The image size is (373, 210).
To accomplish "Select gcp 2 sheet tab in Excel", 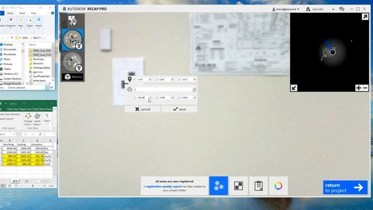I will (16, 181).
